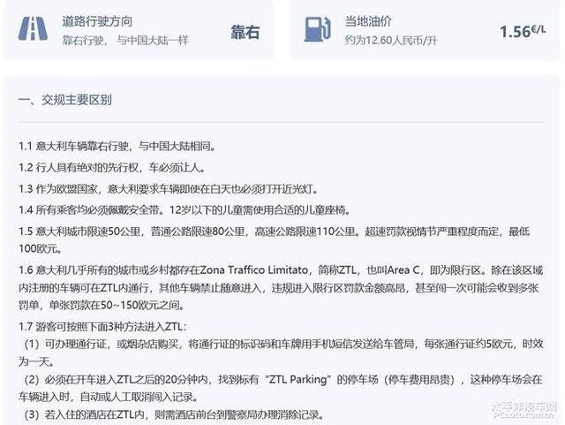Click rule 1.2 about pedestrian right of way

[x=112, y=167]
